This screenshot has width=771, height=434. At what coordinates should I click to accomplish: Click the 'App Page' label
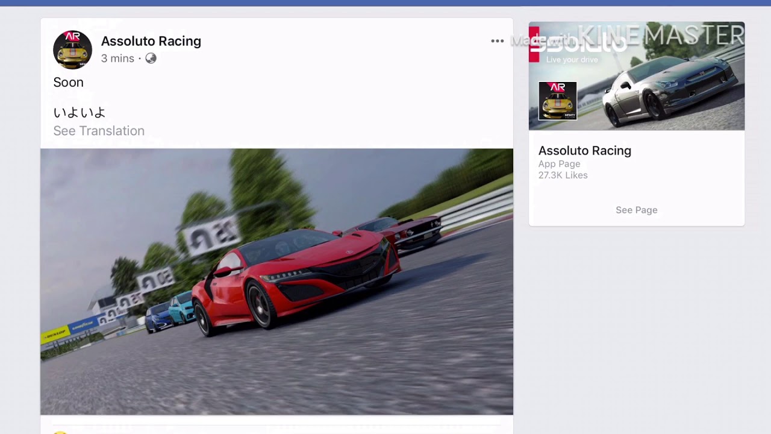tap(560, 164)
